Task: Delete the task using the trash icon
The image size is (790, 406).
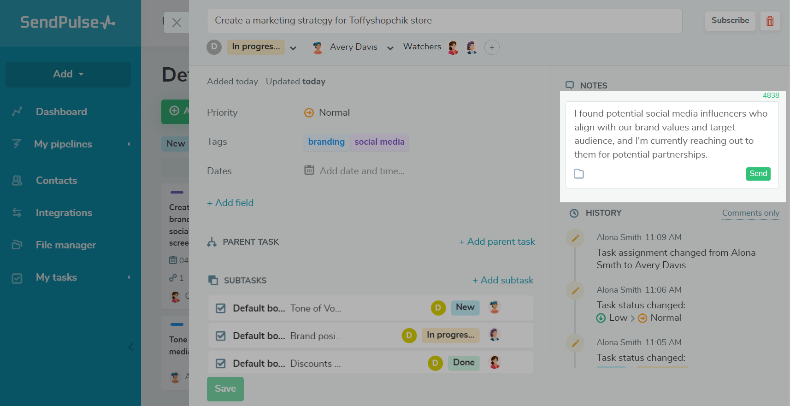Action: tap(770, 21)
